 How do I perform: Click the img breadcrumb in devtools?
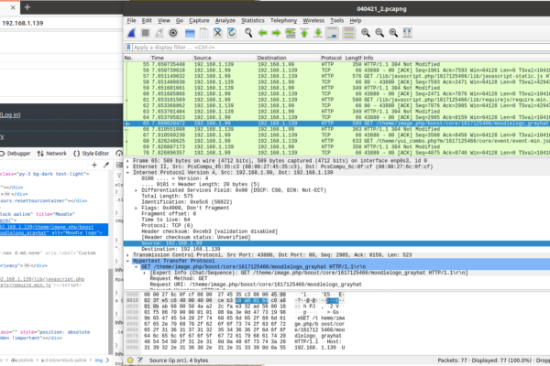coord(99,360)
